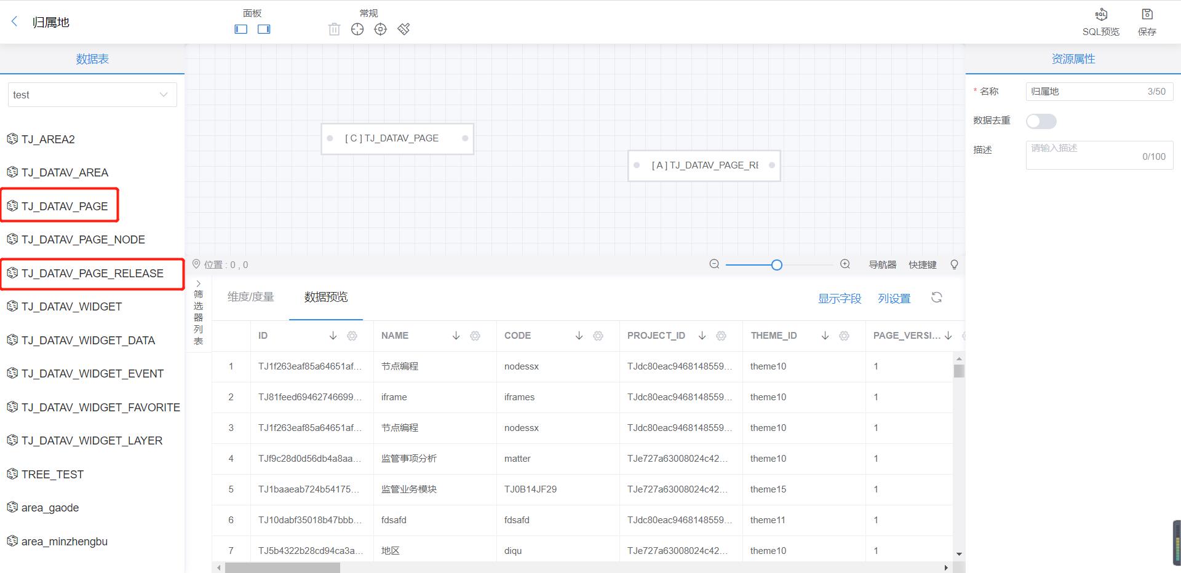Click the lightbulb hint icon

[x=954, y=264]
